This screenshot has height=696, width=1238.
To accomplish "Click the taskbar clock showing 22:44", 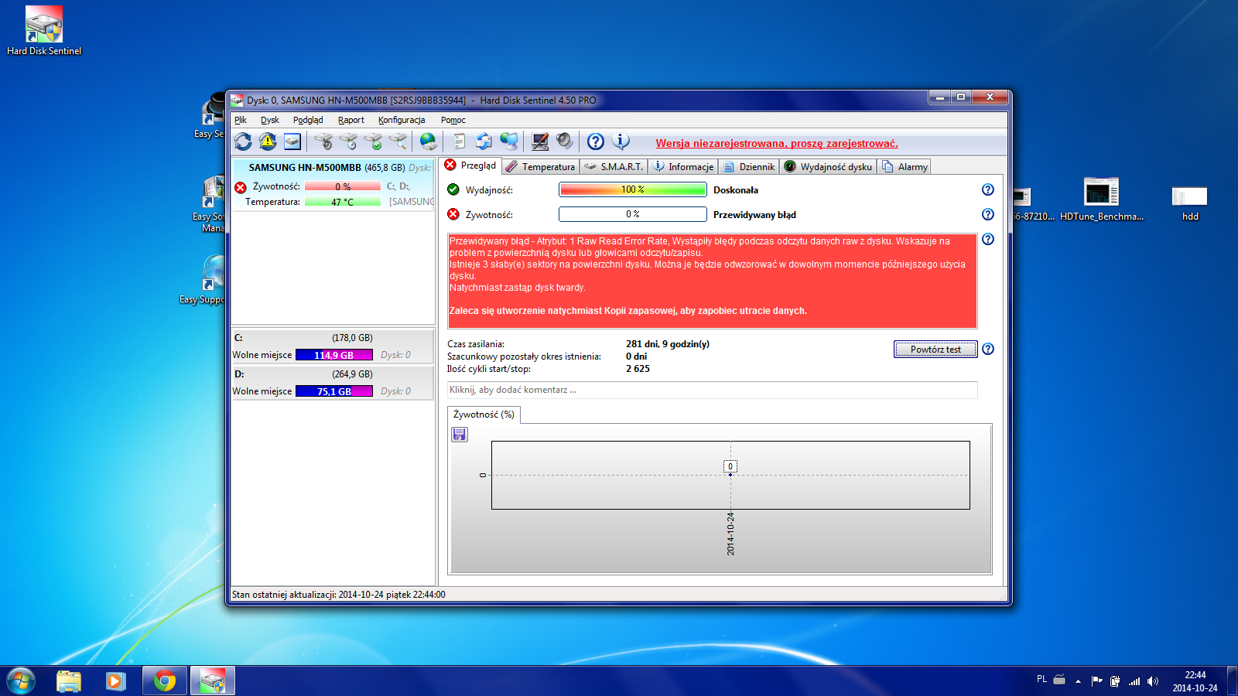I will (x=1195, y=681).
